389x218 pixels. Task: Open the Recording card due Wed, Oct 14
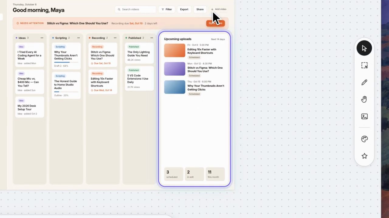(103, 82)
